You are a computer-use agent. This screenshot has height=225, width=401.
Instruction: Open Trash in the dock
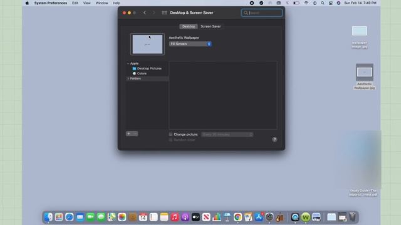(352, 217)
